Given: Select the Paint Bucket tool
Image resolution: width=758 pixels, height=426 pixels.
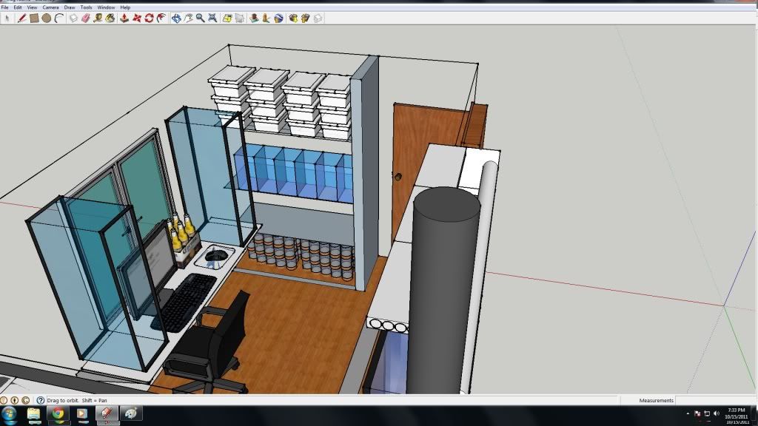Looking at the screenshot, I should click(111, 18).
